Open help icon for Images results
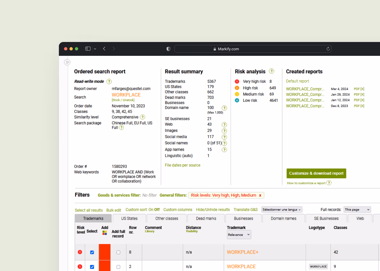The width and height of the screenshot is (380, 271). click(x=224, y=131)
